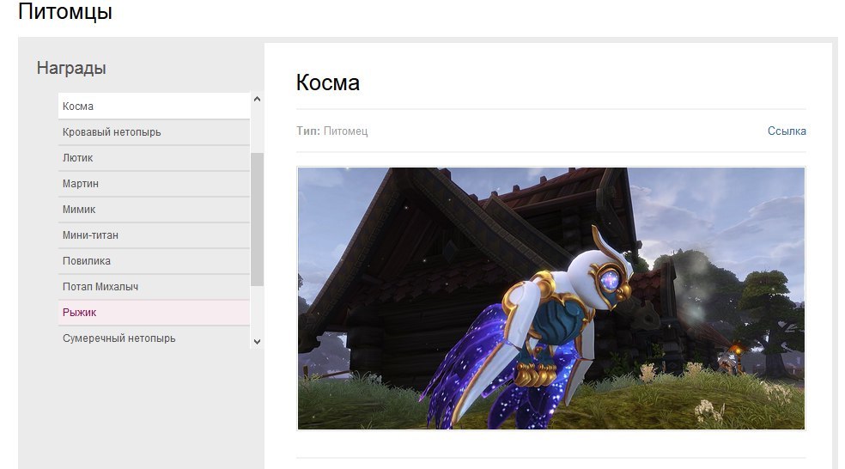Viewport: 845px width, 469px height.
Task: Click the pet list scrollbar thumb
Action: (257, 219)
